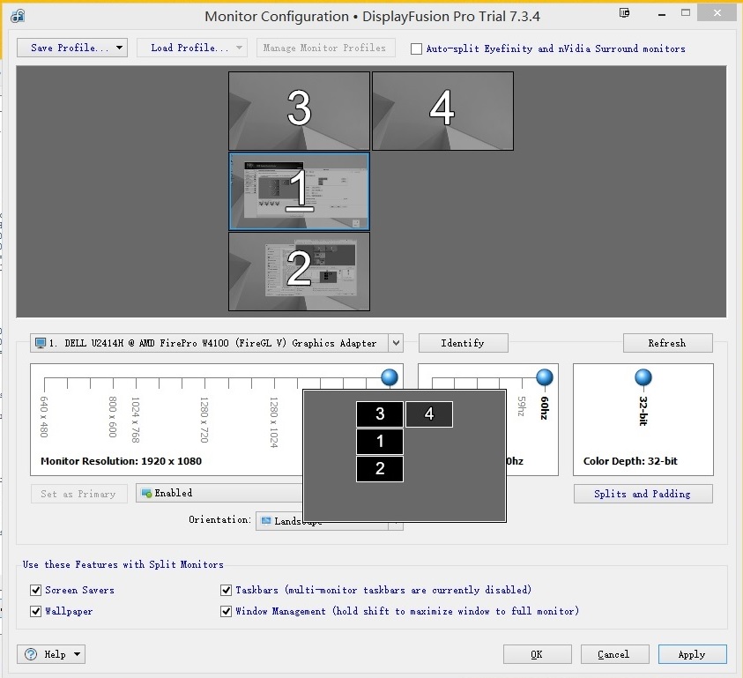Click the Apply button
This screenshot has height=678, width=743.
[692, 654]
